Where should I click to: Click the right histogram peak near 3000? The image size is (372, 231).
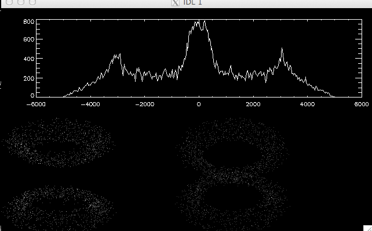[282, 53]
